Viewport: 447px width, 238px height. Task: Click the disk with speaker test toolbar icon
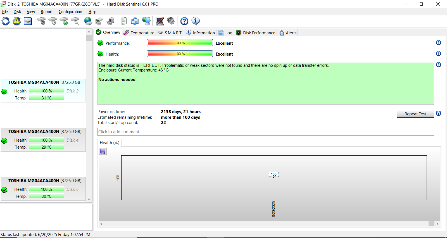41,21
